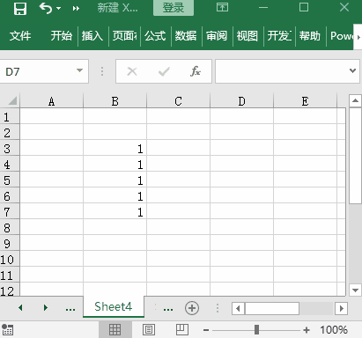
Task: Expand the formula bar chevron
Action: tap(352, 70)
